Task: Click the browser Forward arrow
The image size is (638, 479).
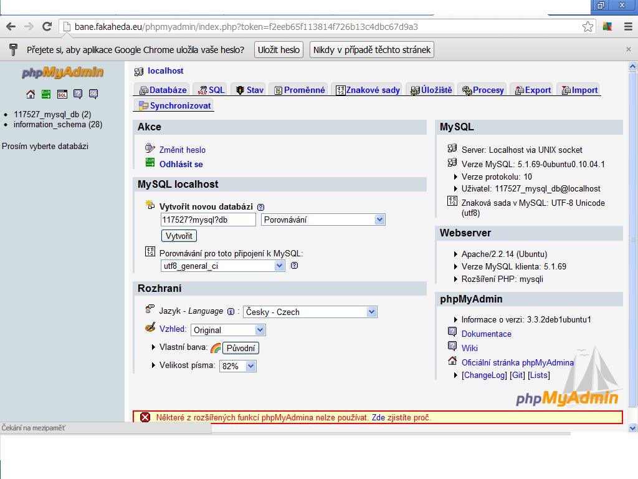Action: tap(29, 27)
